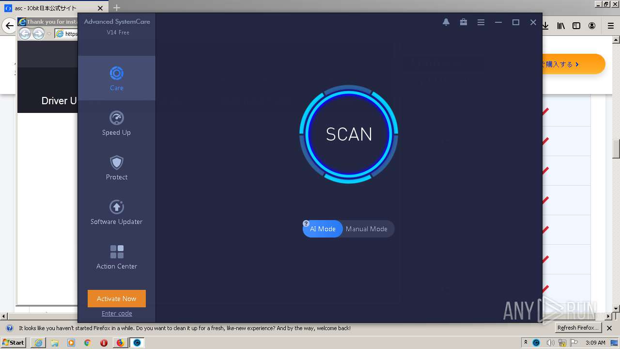This screenshot has width=620, height=349.
Task: Open the toolbox briefcase icon
Action: (x=464, y=22)
